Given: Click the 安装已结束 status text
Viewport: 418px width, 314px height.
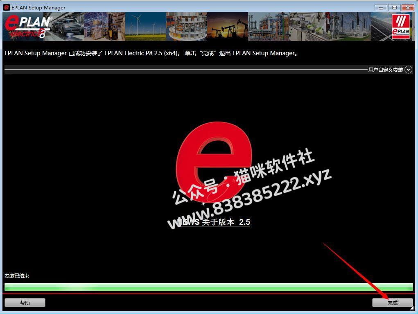Looking at the screenshot, I should tap(17, 276).
